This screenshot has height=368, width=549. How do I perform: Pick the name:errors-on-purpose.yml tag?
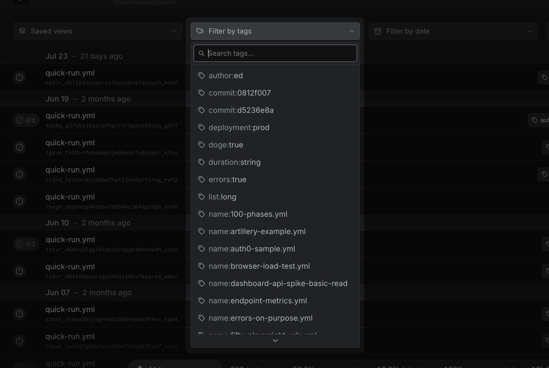tap(275, 318)
